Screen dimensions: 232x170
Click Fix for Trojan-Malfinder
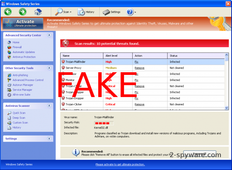pos(136,62)
